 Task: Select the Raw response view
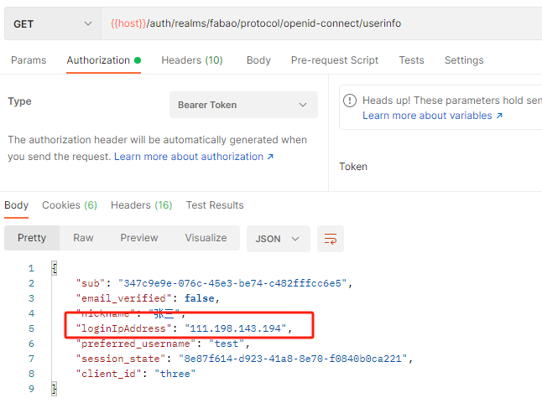pyautogui.click(x=83, y=238)
